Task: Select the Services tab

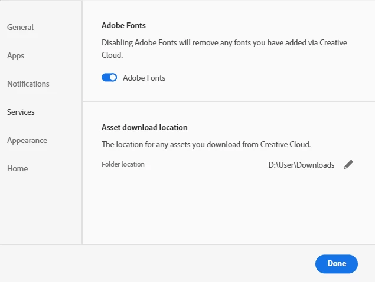Action: tap(21, 112)
